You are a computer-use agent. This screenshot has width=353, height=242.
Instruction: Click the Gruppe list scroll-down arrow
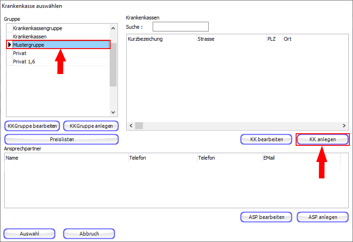click(113, 112)
